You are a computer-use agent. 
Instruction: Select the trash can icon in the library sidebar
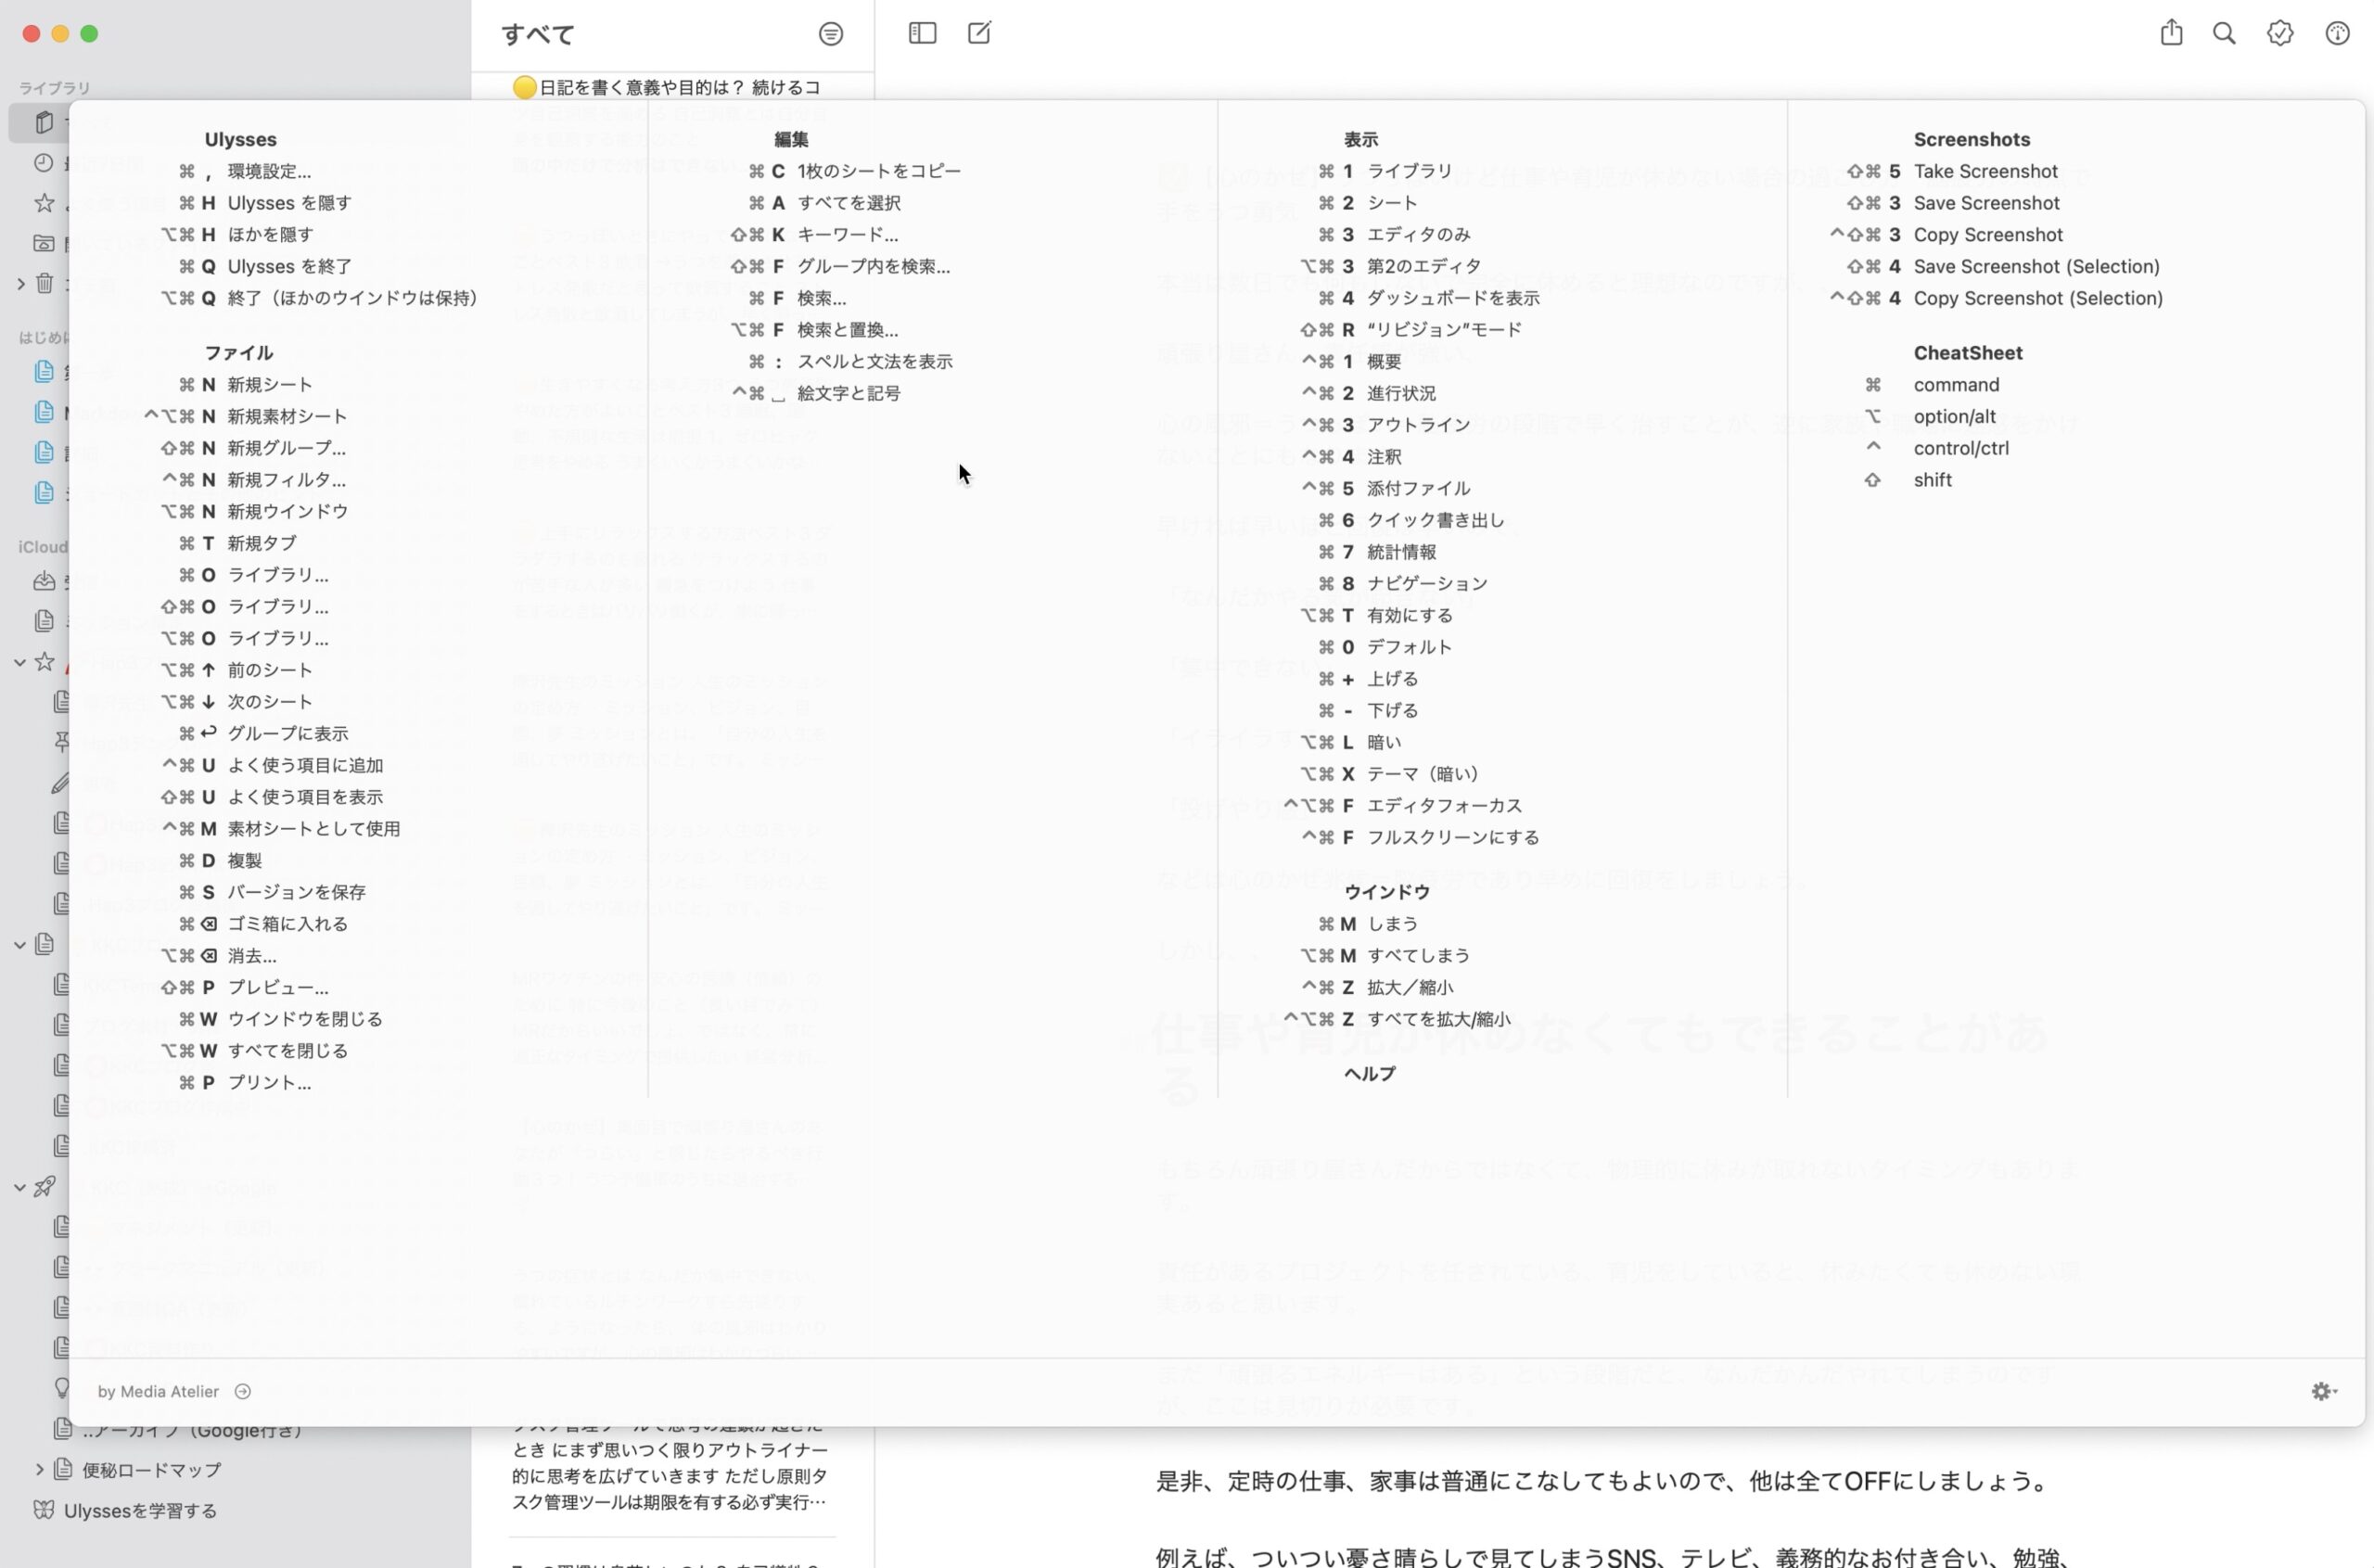44,284
